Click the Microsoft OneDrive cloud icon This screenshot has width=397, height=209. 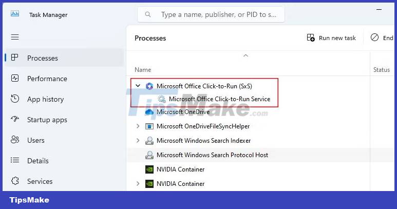tap(149, 111)
